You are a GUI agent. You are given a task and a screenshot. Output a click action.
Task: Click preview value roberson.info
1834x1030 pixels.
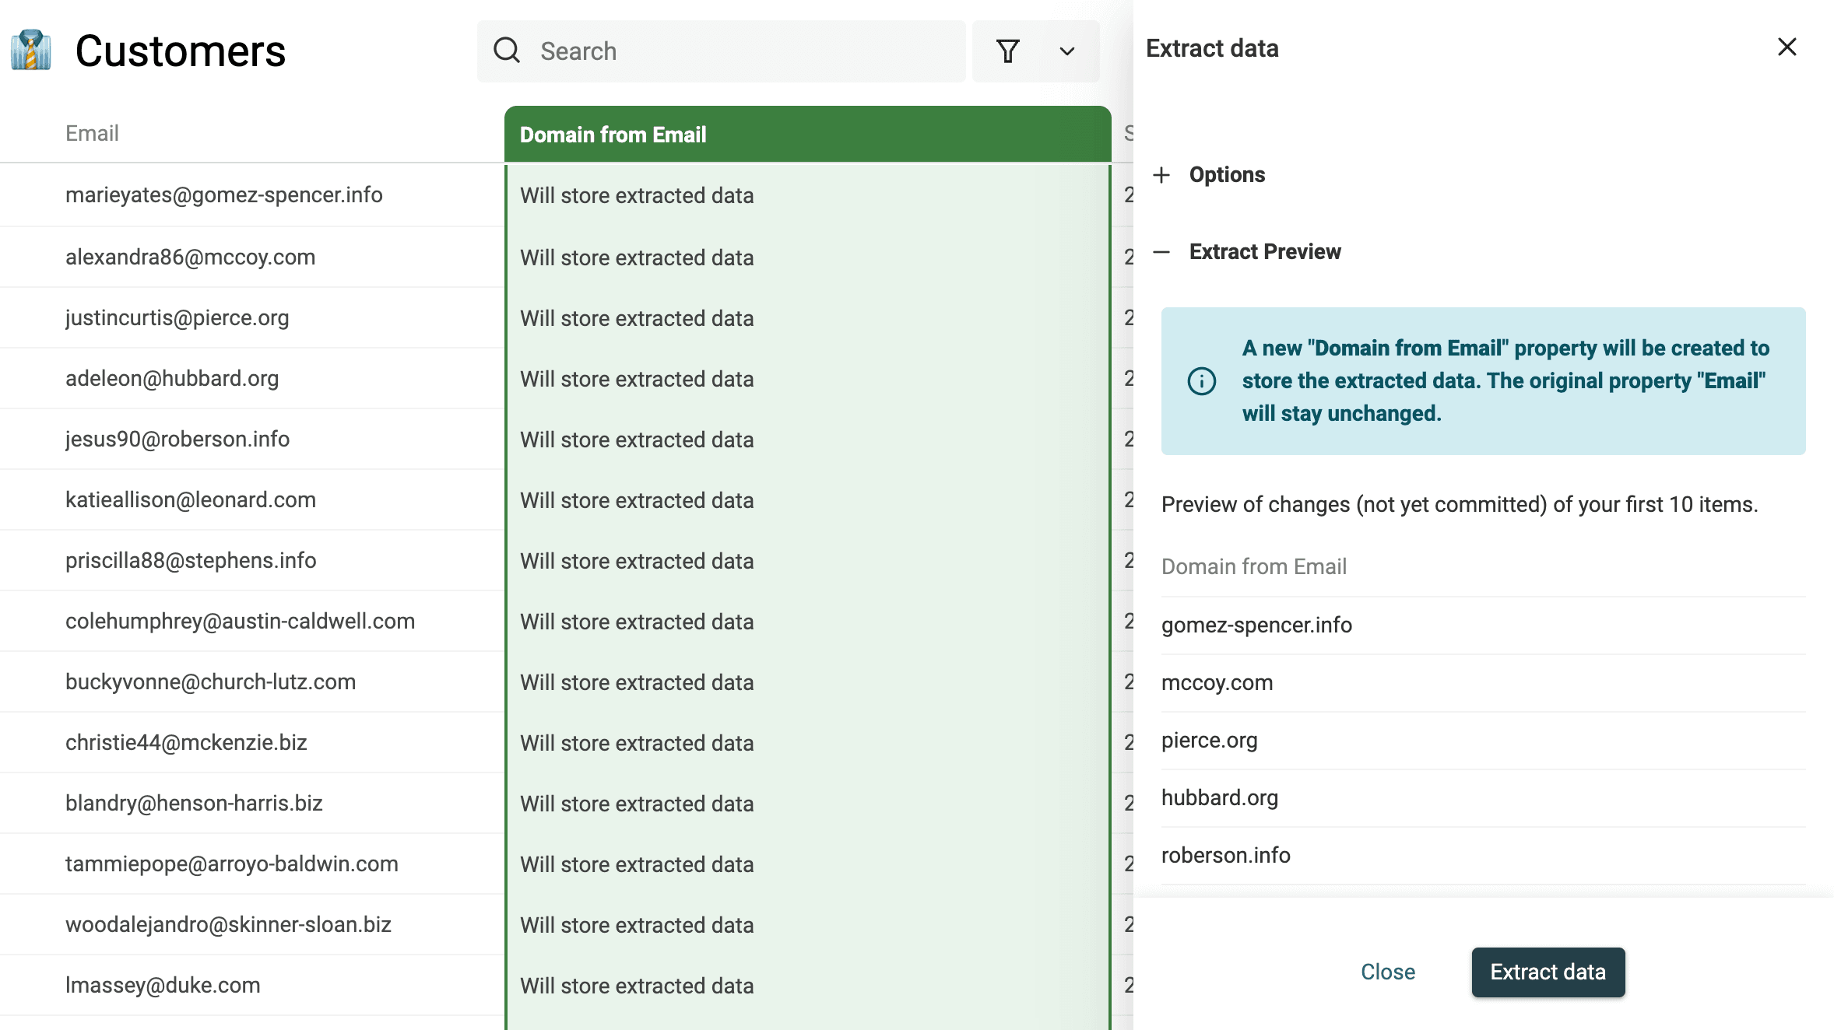click(x=1226, y=855)
